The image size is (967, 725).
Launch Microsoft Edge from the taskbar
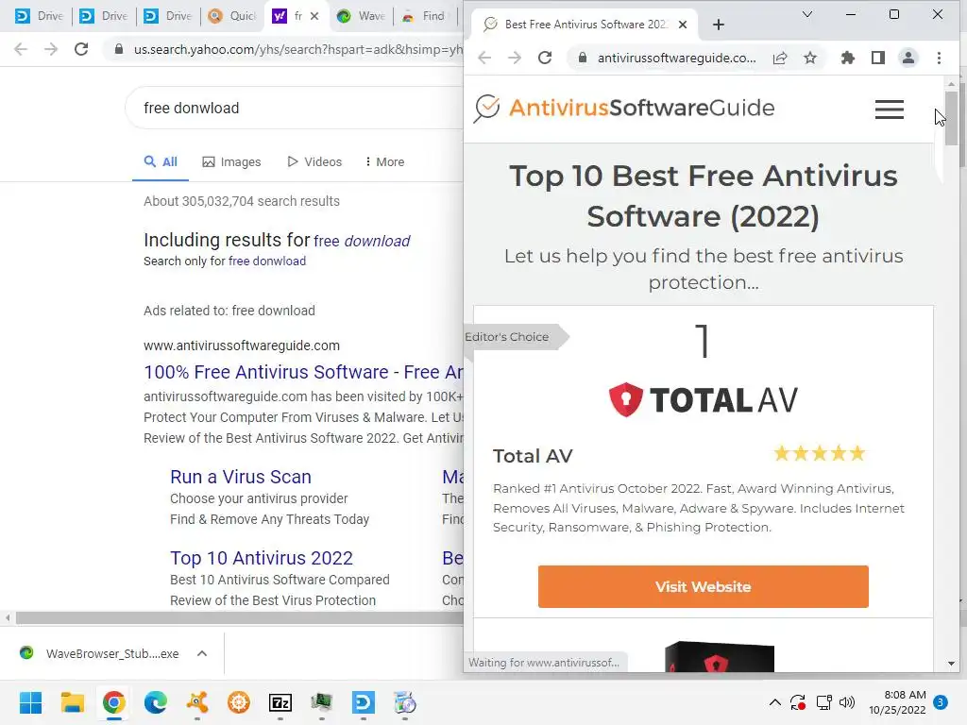(x=156, y=702)
